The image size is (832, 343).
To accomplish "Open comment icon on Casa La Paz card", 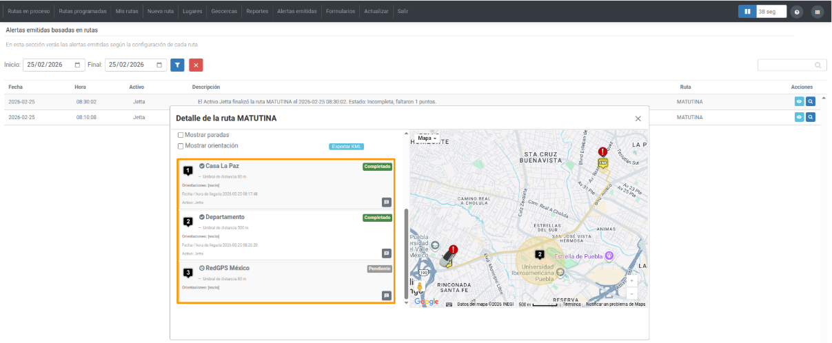I will [x=387, y=202].
